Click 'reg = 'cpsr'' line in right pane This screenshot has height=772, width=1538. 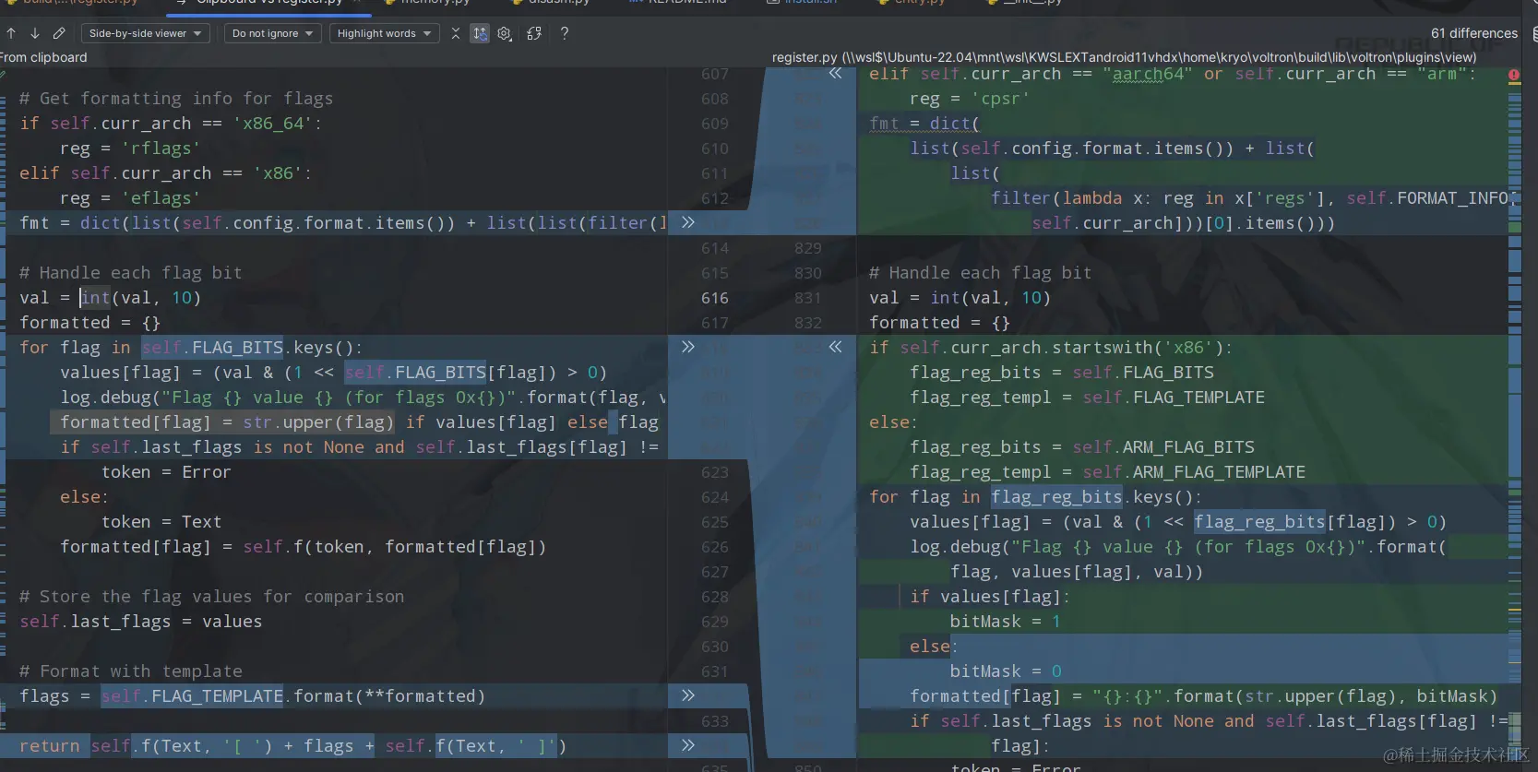point(970,99)
